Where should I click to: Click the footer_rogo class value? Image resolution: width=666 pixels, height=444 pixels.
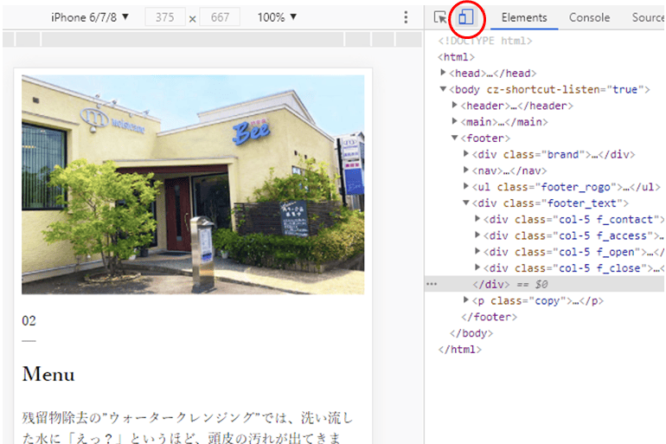(x=576, y=187)
